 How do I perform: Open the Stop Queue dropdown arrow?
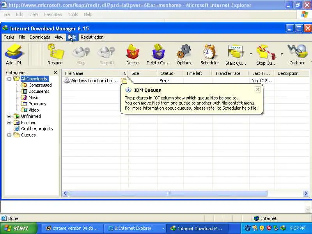[x=282, y=54]
